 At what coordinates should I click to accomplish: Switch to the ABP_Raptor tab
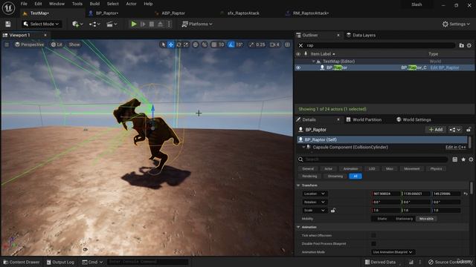tap(173, 13)
